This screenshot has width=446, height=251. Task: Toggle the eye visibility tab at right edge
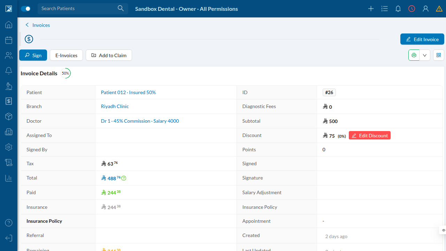[443, 230]
